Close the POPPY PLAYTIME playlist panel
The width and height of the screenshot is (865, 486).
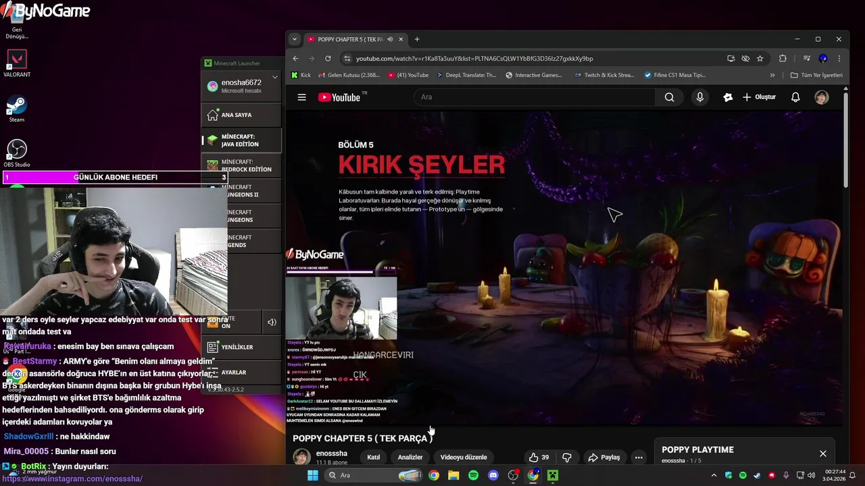pos(823,454)
